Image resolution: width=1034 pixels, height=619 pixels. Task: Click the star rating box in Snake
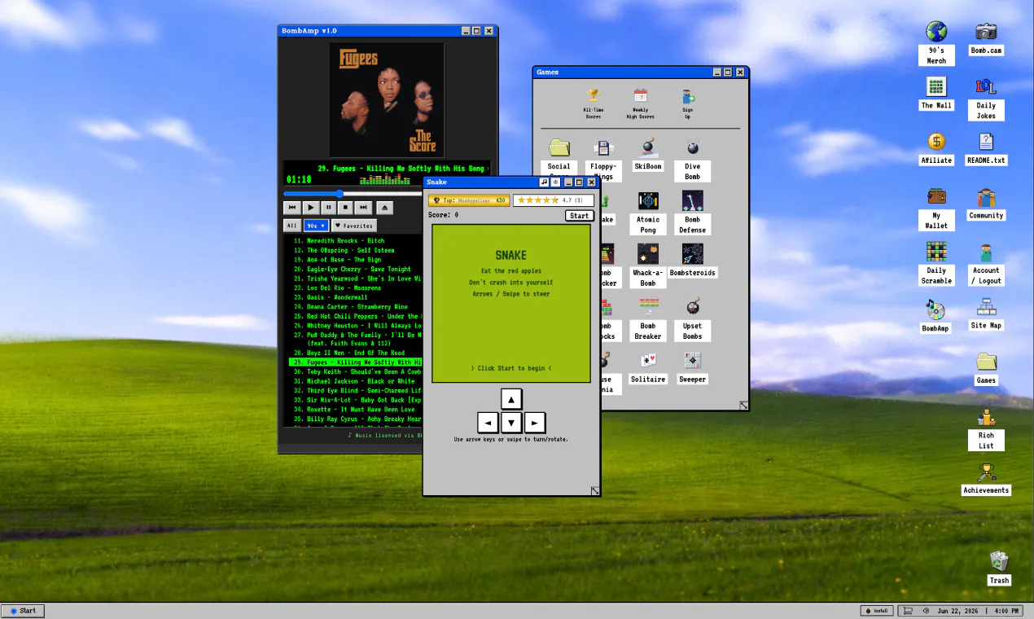tap(554, 200)
